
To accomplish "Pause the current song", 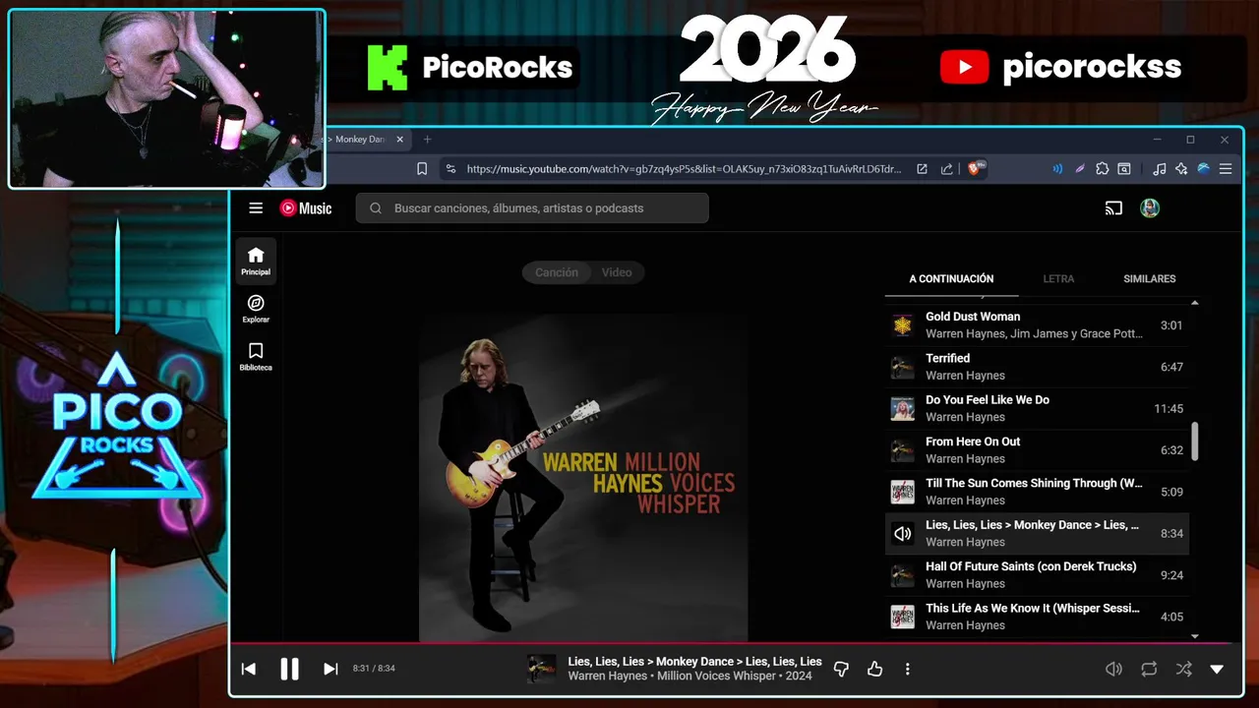I will click(289, 669).
